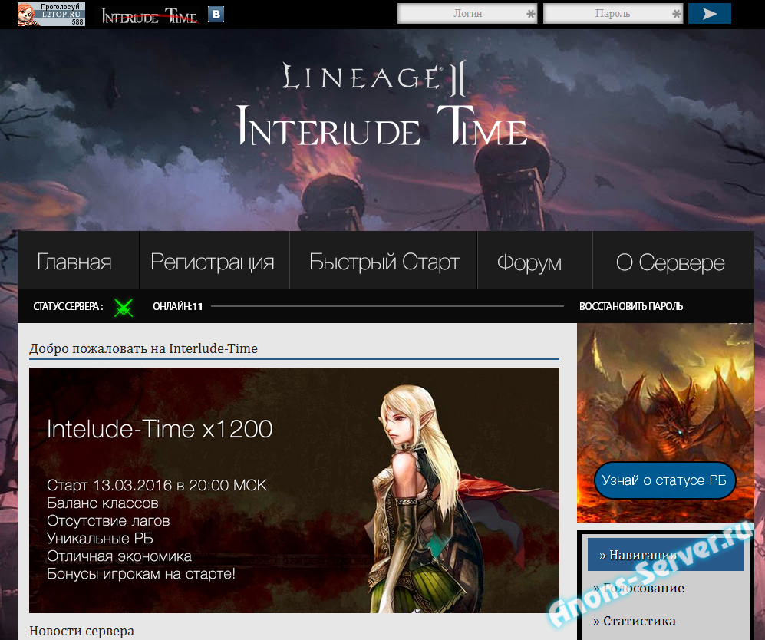The height and width of the screenshot is (640, 765).
Task: Click the large Lineage II Interlude Time logo
Action: click(382, 104)
